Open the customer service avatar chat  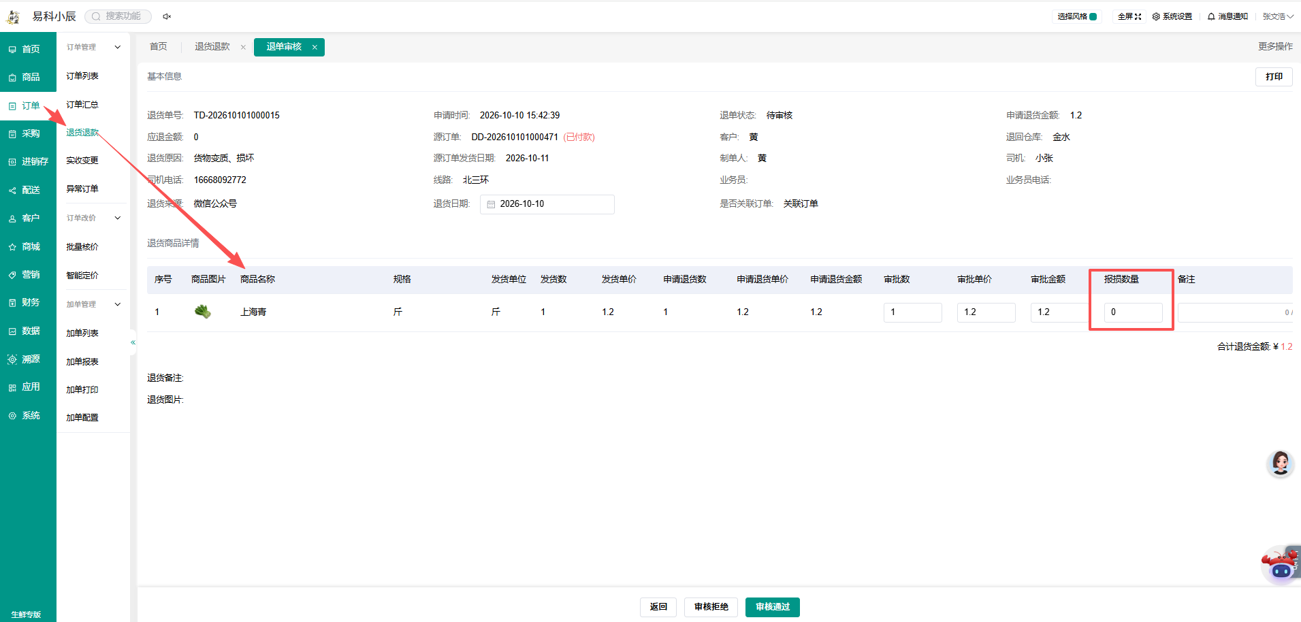(1280, 463)
